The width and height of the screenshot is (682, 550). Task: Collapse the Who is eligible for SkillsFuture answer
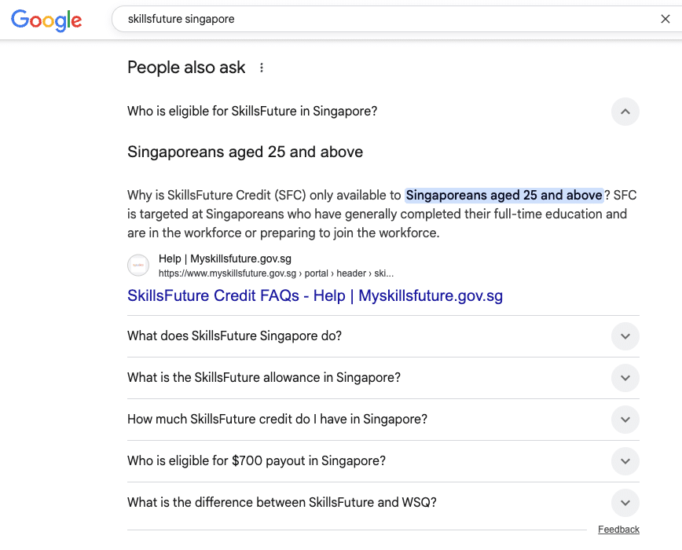pyautogui.click(x=625, y=112)
